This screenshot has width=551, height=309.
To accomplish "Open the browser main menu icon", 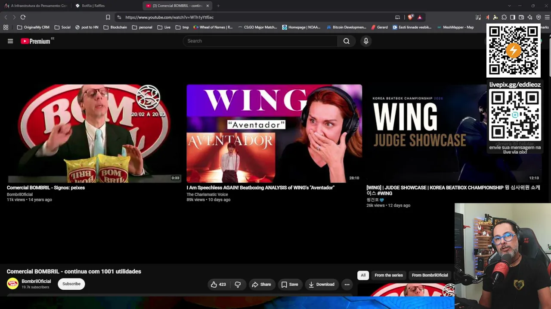I will coord(547,17).
